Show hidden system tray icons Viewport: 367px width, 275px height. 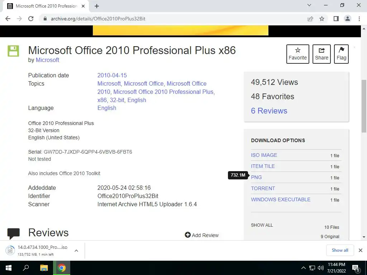tap(303, 268)
